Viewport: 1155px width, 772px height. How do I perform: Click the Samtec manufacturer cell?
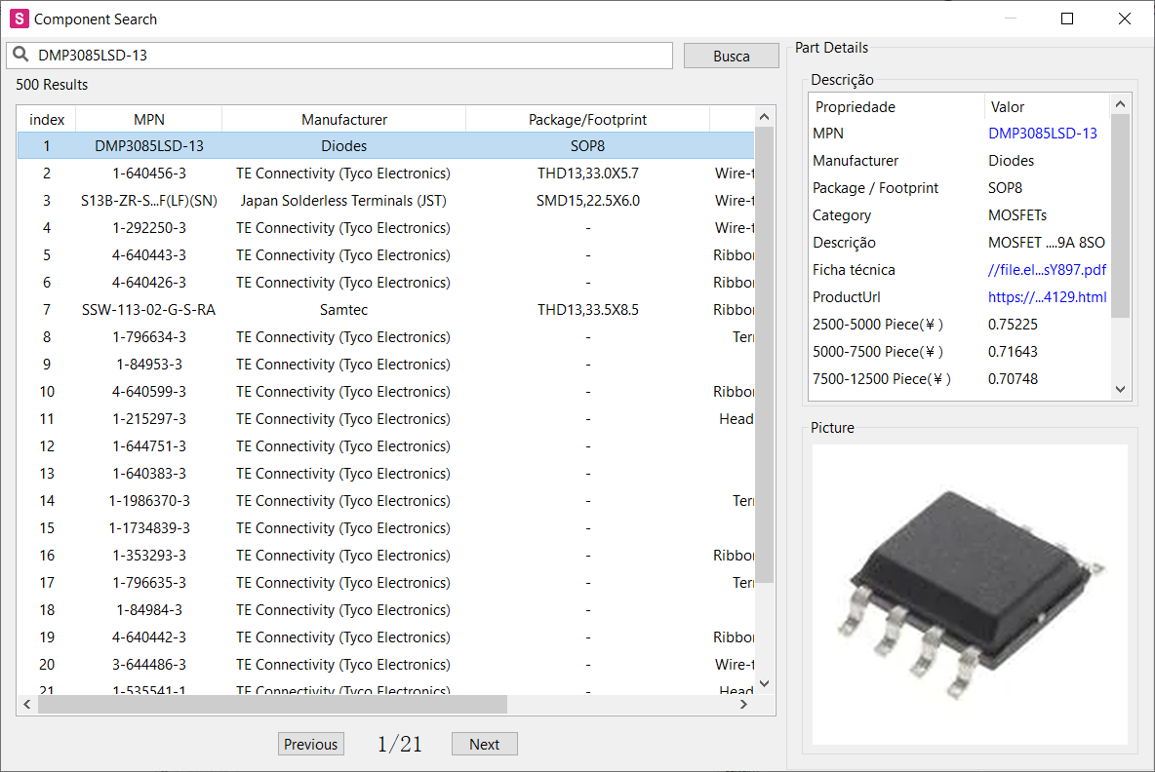(x=343, y=310)
